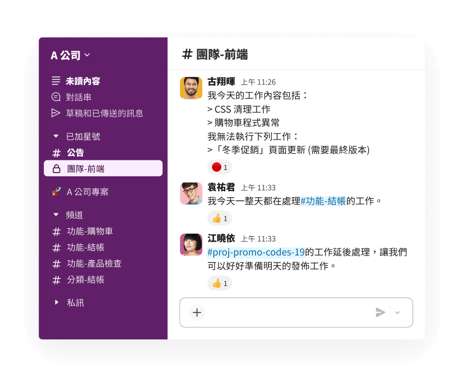464x388 pixels.
Task: Open 草稿和已傳送的訊息 drafts icon
Action: (56, 113)
